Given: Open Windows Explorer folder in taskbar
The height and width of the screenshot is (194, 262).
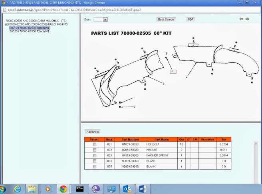Looking at the screenshot, I should coord(32,189).
